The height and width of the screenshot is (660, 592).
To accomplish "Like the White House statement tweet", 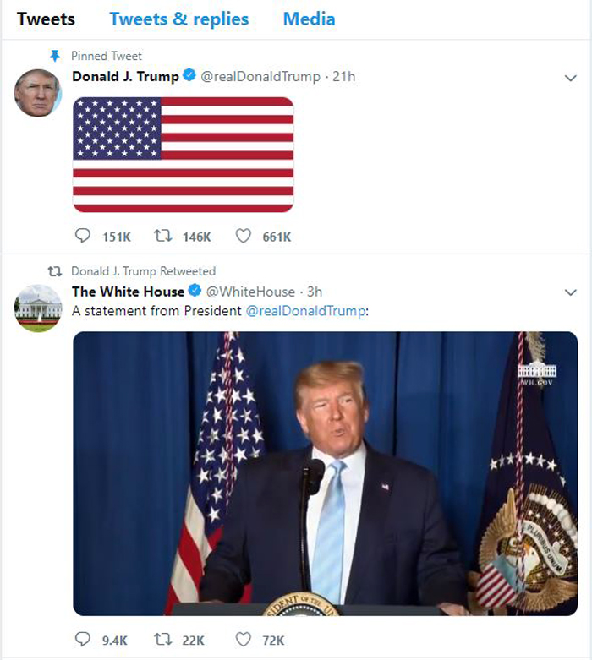I will [243, 640].
